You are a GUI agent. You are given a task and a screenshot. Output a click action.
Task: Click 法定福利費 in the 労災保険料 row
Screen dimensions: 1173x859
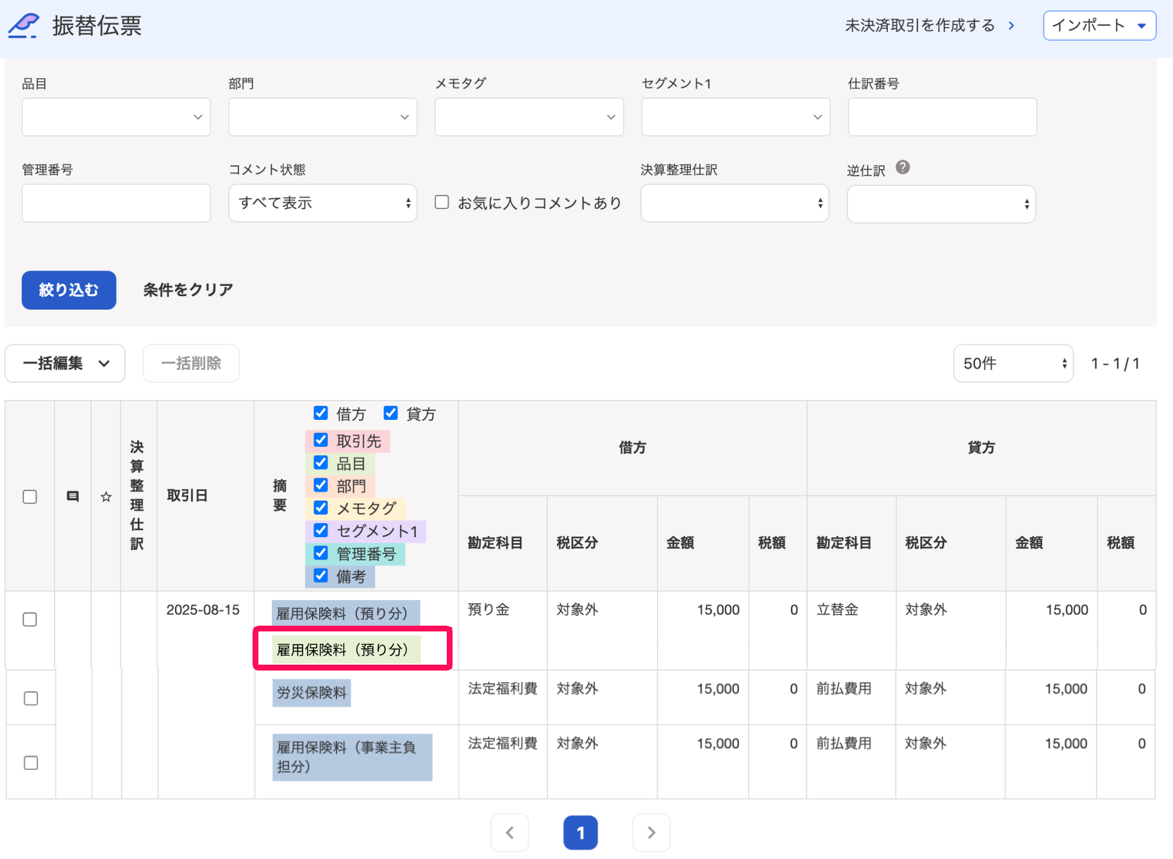coord(503,688)
